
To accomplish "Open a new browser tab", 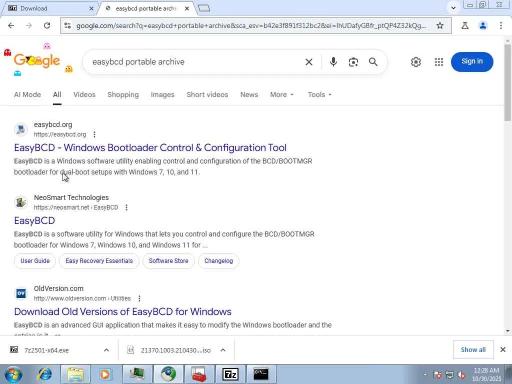I will pos(204,8).
